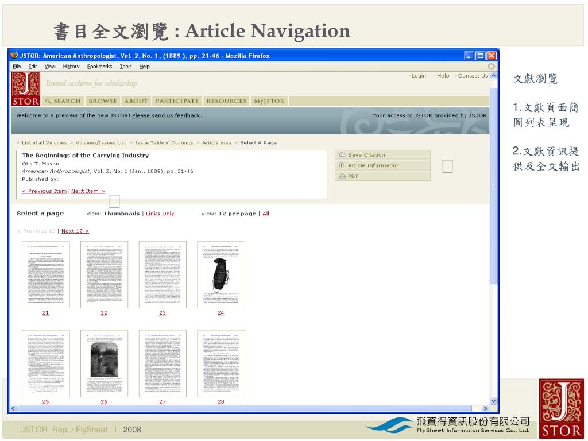This screenshot has width=588, height=441.
Task: Open the Edit menu
Action: [33, 67]
